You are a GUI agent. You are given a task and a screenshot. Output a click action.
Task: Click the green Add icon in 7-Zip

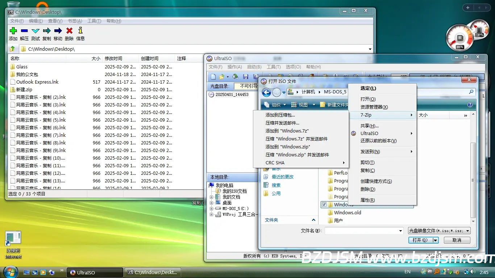pyautogui.click(x=13, y=31)
